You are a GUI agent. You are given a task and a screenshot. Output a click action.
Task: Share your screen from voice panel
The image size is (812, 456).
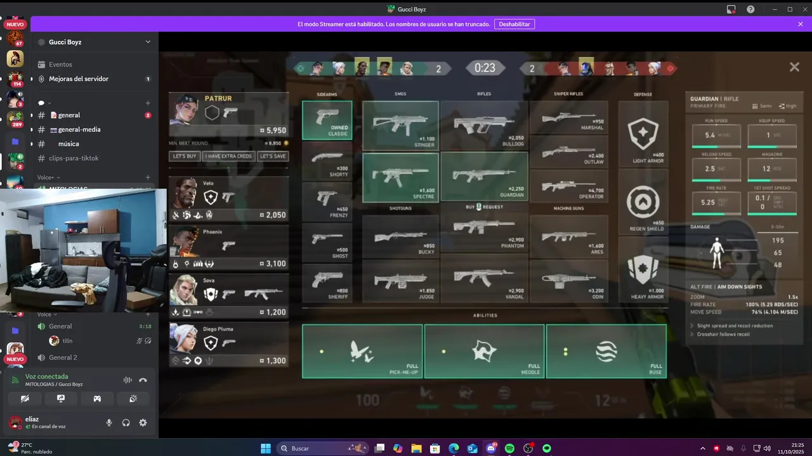tap(61, 398)
